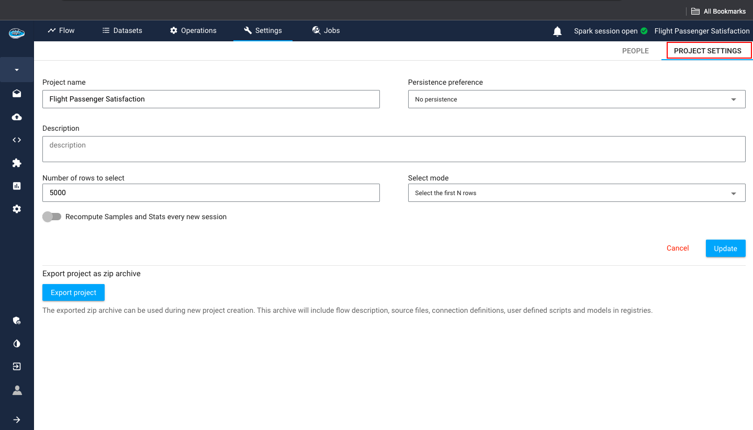The image size is (753, 430).
Task: Open the code brackets icon in sidebar
Action: coord(17,140)
